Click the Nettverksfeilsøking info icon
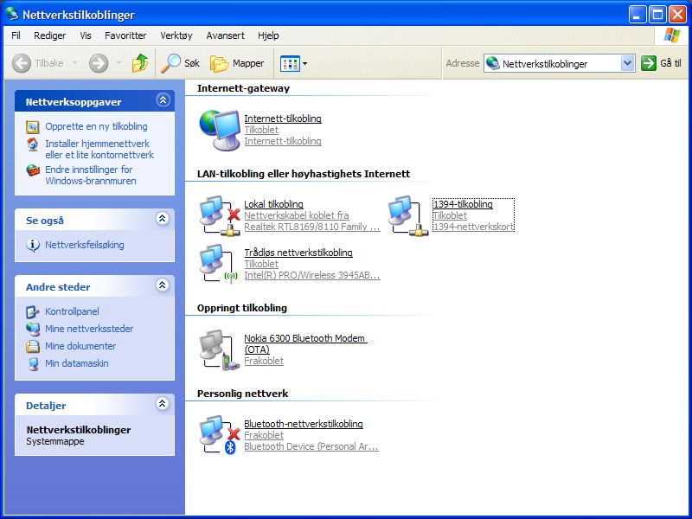This screenshot has width=692, height=519. (33, 245)
